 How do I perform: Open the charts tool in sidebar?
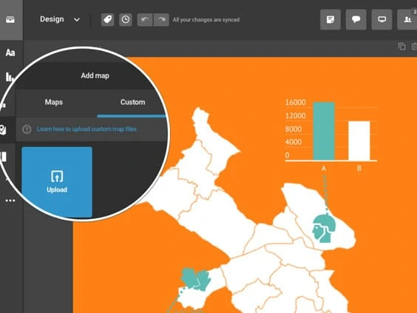(10, 77)
